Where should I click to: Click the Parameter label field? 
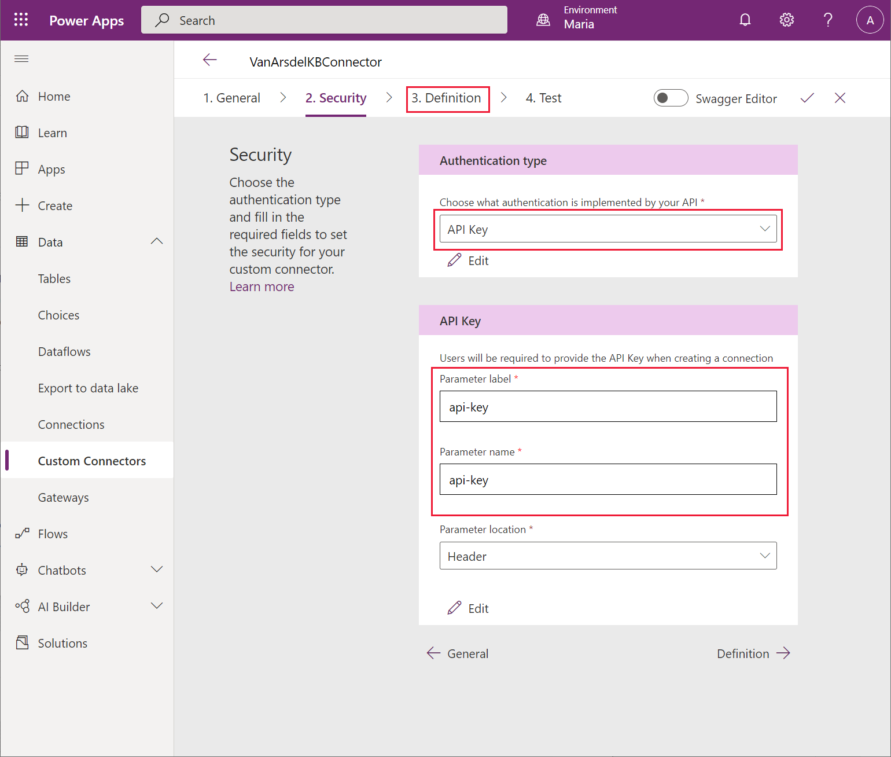pyautogui.click(x=608, y=406)
